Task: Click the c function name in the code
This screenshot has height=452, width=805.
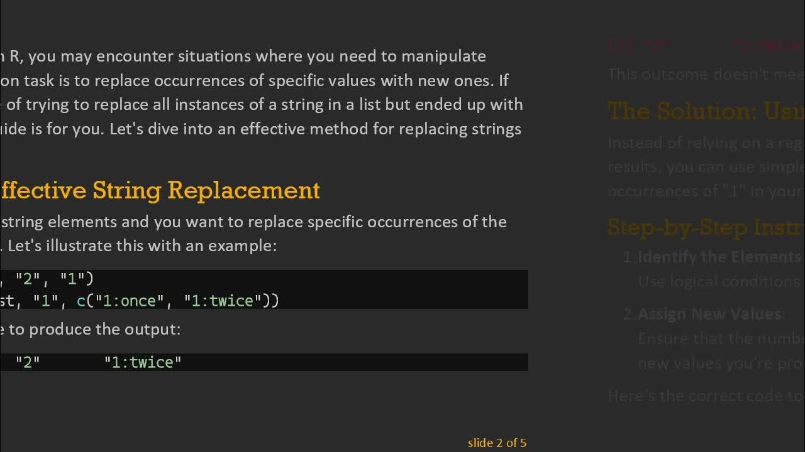Action: tap(81, 301)
